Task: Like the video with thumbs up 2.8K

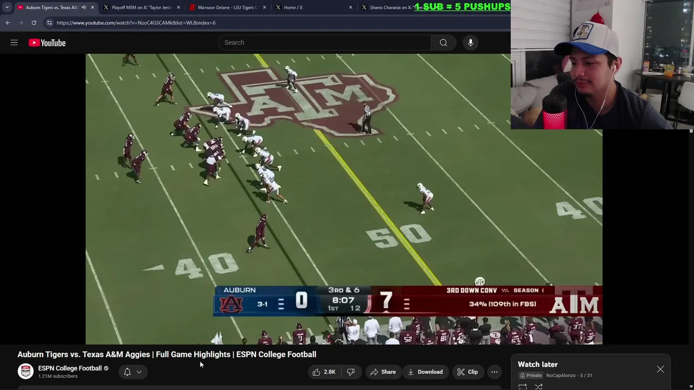Action: click(324, 372)
